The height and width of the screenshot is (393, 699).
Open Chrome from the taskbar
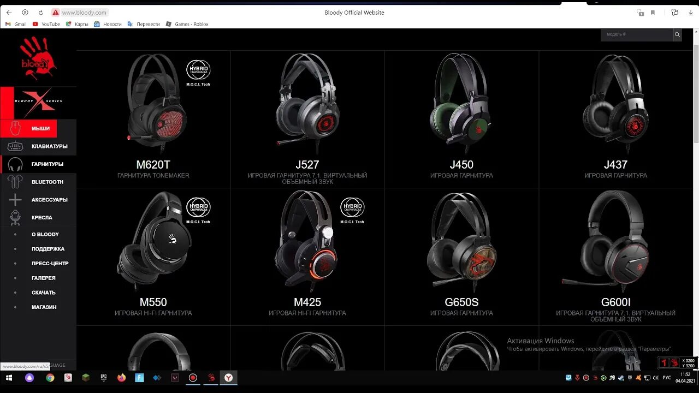50,378
